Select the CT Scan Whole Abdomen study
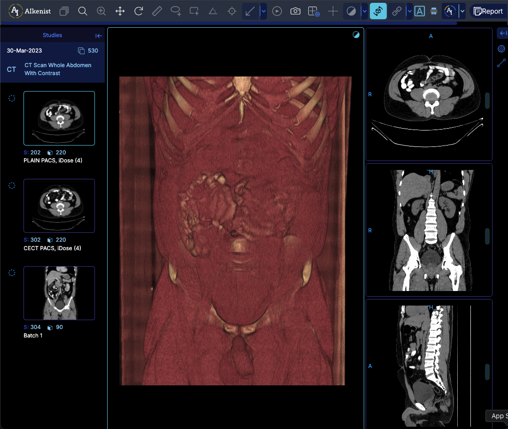The height and width of the screenshot is (429, 508). pyautogui.click(x=58, y=69)
